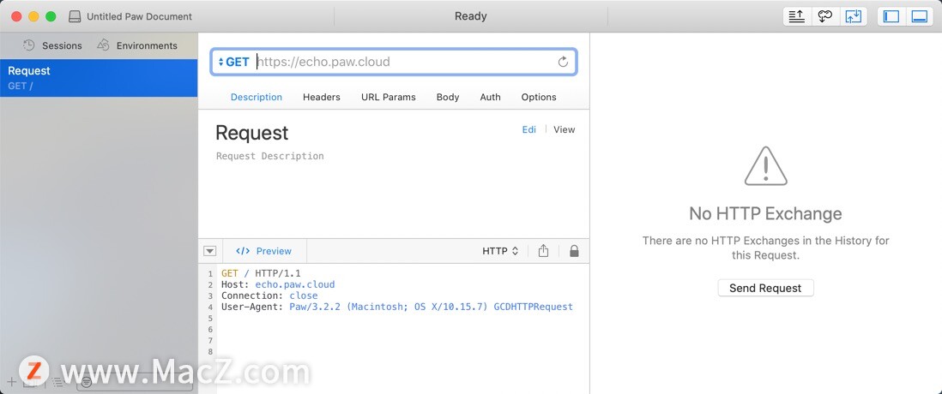Open the Sessions history view
942x394 pixels.
[x=52, y=45]
